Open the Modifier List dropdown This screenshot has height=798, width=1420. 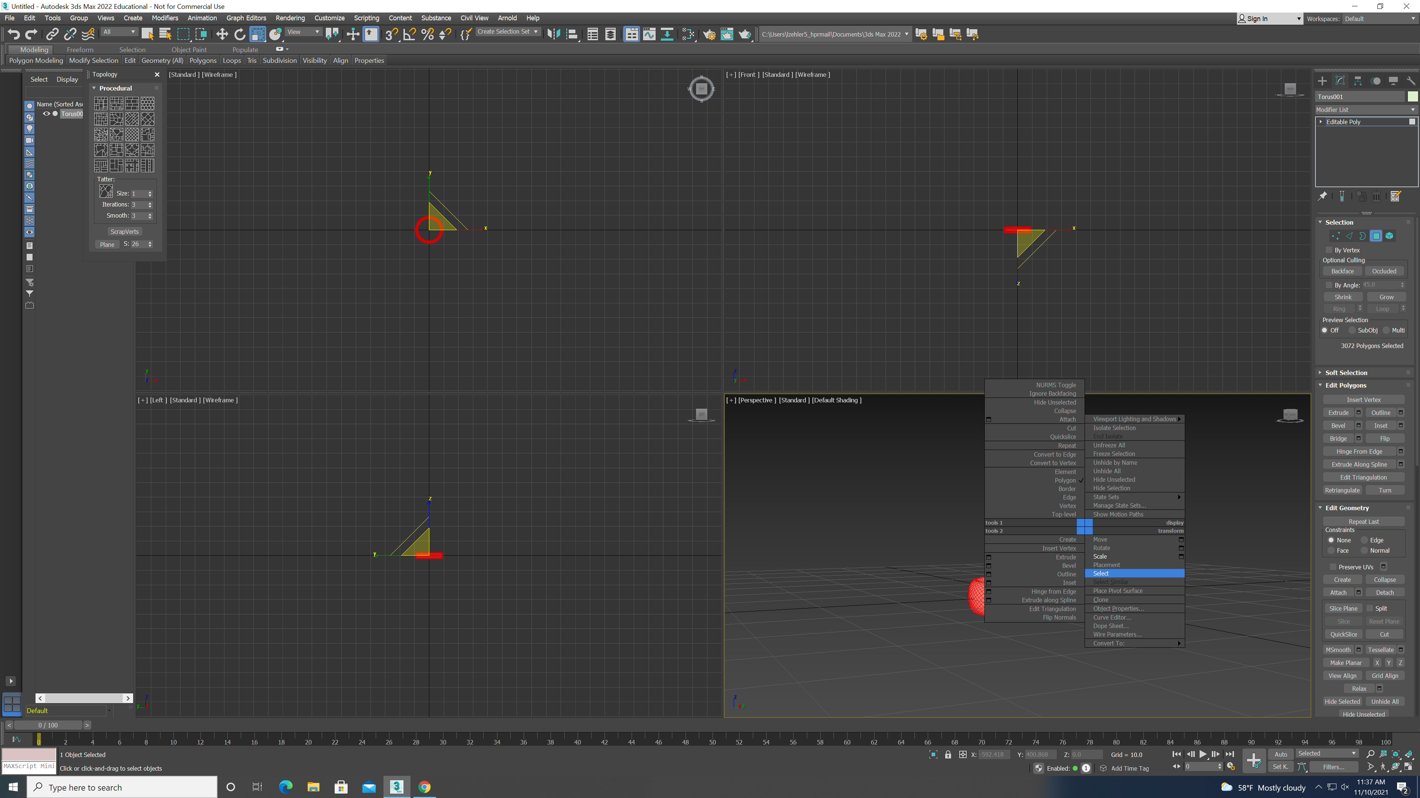coord(1366,110)
